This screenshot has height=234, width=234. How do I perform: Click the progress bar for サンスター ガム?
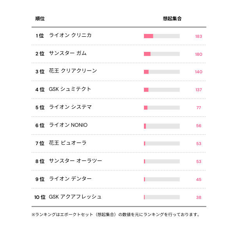[x=161, y=54]
